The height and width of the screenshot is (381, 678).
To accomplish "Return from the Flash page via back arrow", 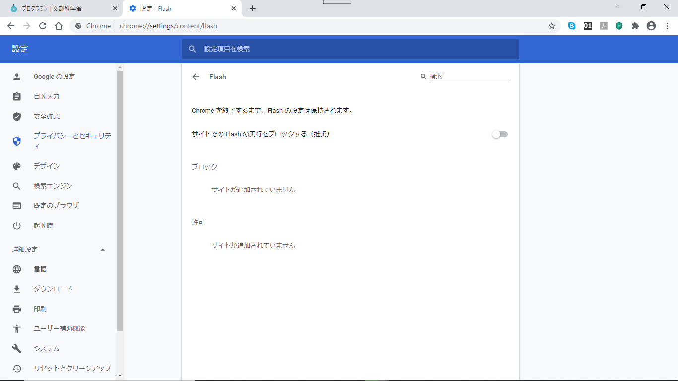I will [x=196, y=77].
